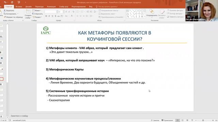The height and width of the screenshot is (122, 218).
Task: Select the star shape in shapes gallery
Action: pyautogui.click(x=142, y=17)
